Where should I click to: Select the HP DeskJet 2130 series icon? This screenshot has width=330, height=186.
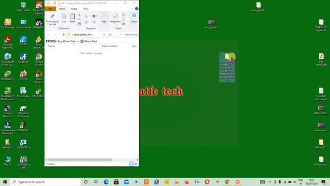click(x=23, y=111)
